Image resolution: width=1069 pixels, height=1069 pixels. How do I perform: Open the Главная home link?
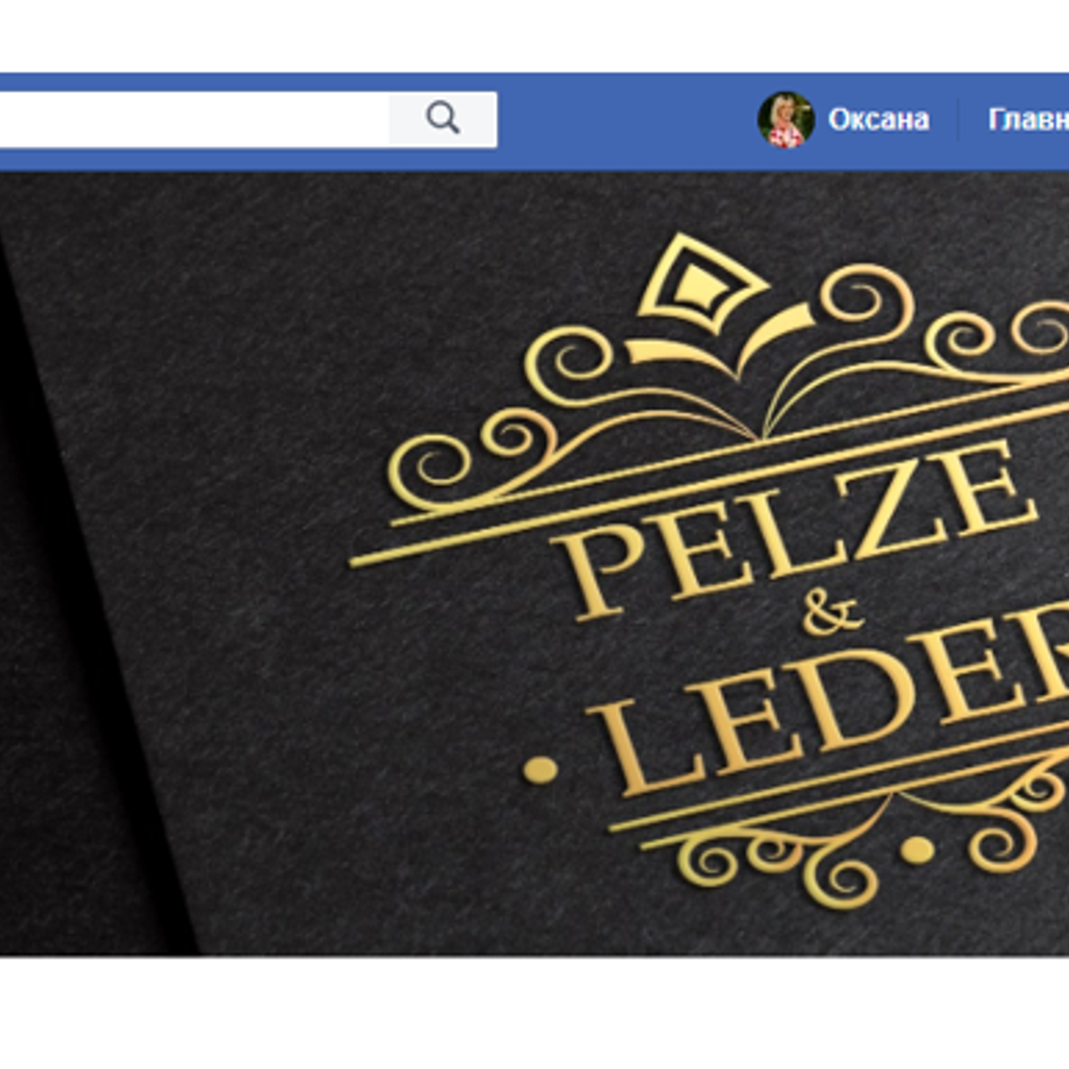click(x=1028, y=119)
